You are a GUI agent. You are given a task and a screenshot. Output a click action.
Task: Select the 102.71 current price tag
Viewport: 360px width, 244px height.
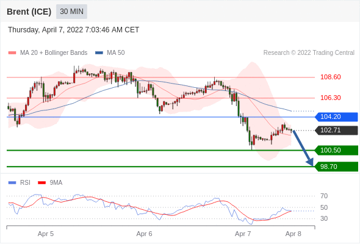336,131
